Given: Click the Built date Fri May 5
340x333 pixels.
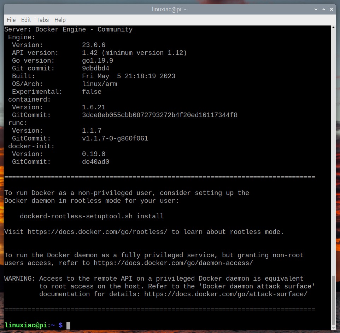Looking at the screenshot, I should click(101, 76).
